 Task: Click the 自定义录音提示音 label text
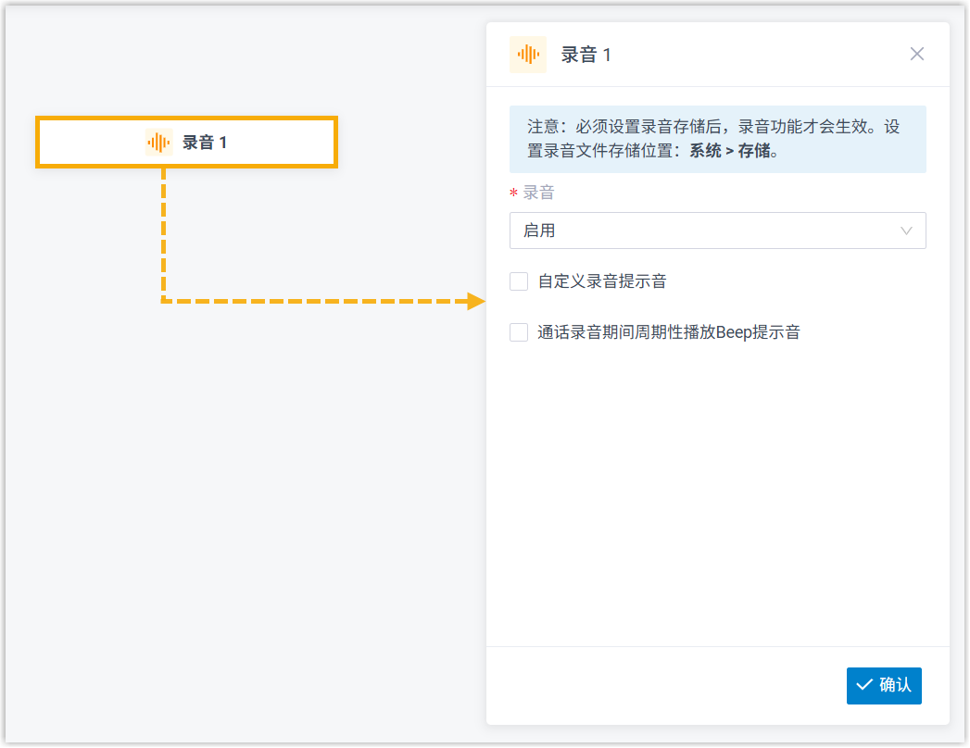pos(602,281)
